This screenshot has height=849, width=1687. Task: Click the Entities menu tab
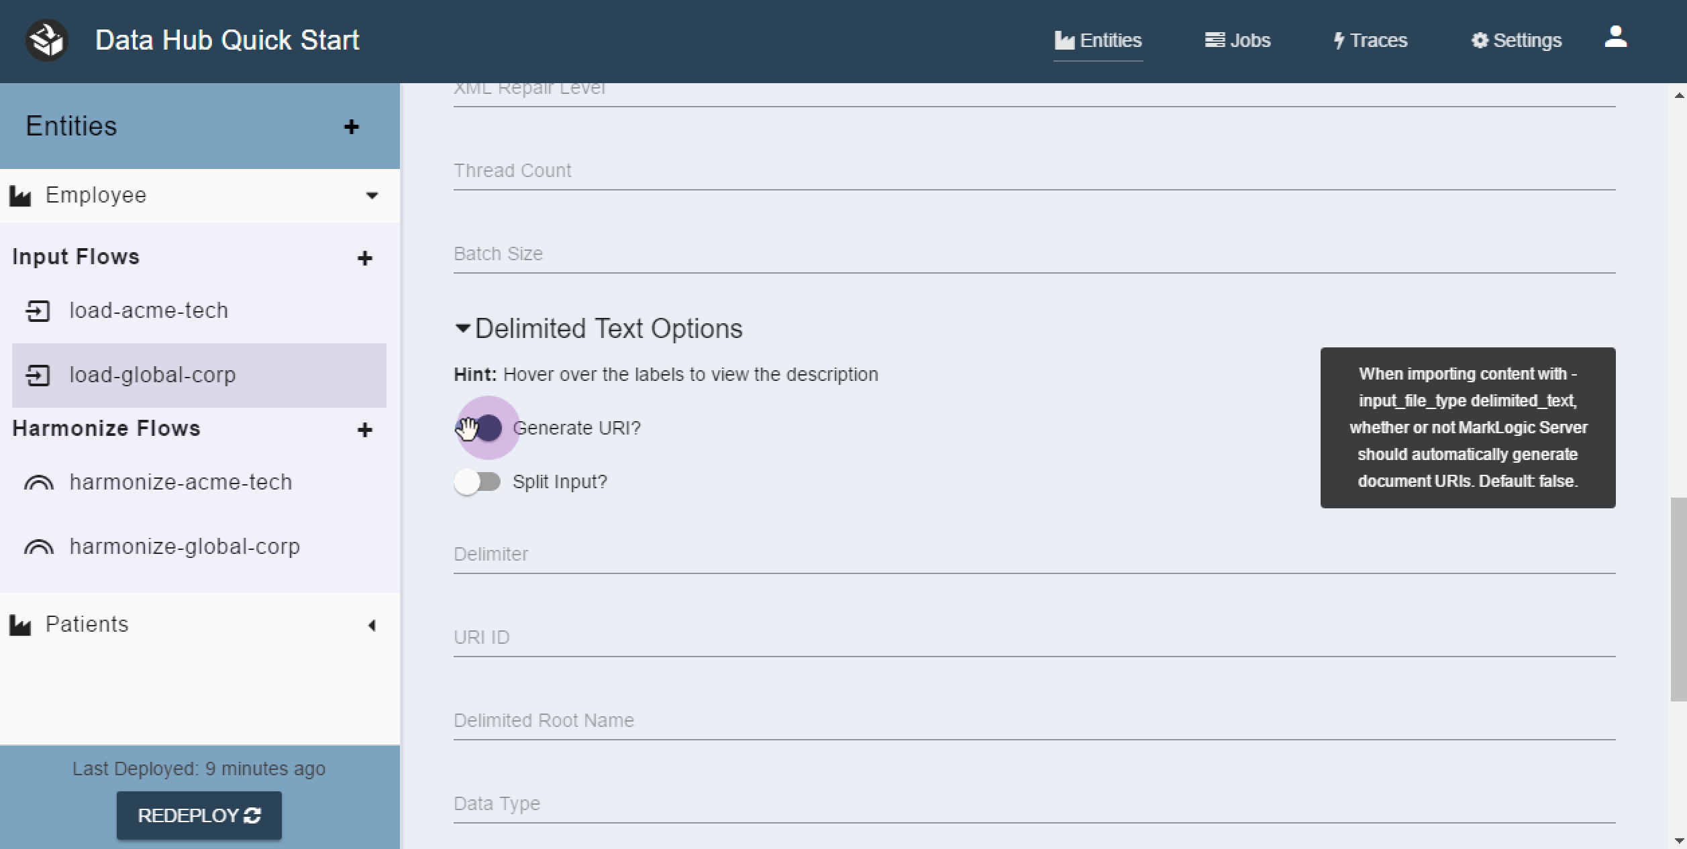pyautogui.click(x=1098, y=40)
